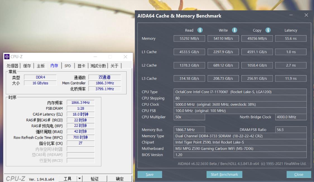Click Start Benchmark in AIDA64
Image resolution: width=314 pixels, height=182 pixels.
tap(224, 174)
